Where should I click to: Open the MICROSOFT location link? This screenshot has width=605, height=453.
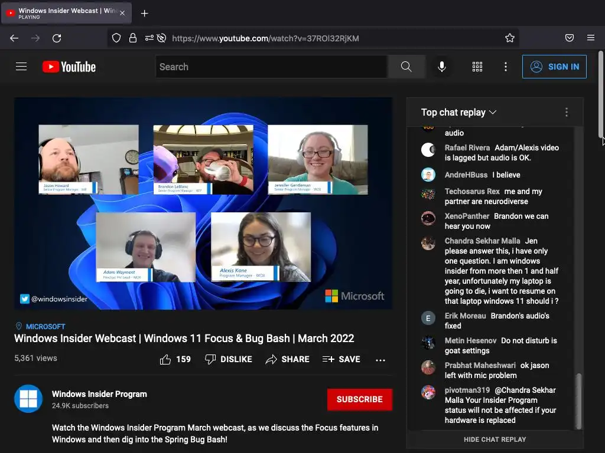coord(45,326)
